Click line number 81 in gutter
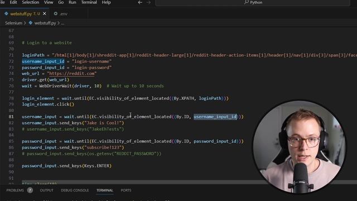 tap(11, 117)
